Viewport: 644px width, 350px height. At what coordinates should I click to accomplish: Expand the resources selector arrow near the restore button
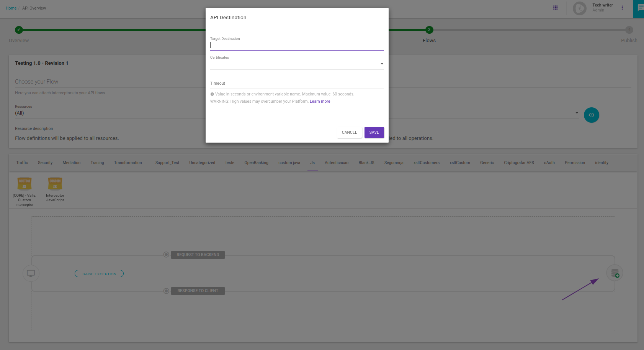(x=577, y=113)
